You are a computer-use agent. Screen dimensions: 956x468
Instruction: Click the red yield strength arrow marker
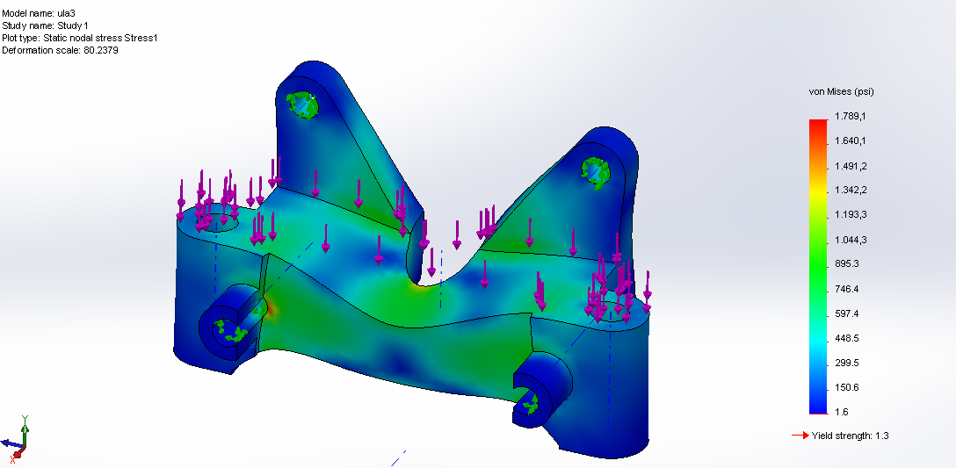pyautogui.click(x=800, y=436)
